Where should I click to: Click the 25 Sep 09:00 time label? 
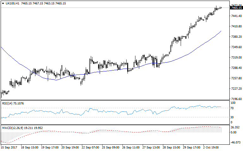(110, 148)
